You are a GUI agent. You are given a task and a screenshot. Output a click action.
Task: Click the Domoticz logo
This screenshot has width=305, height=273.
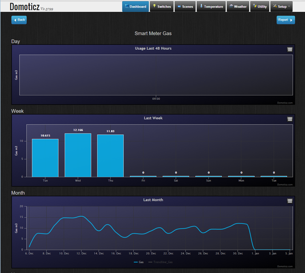pyautogui.click(x=24, y=6)
